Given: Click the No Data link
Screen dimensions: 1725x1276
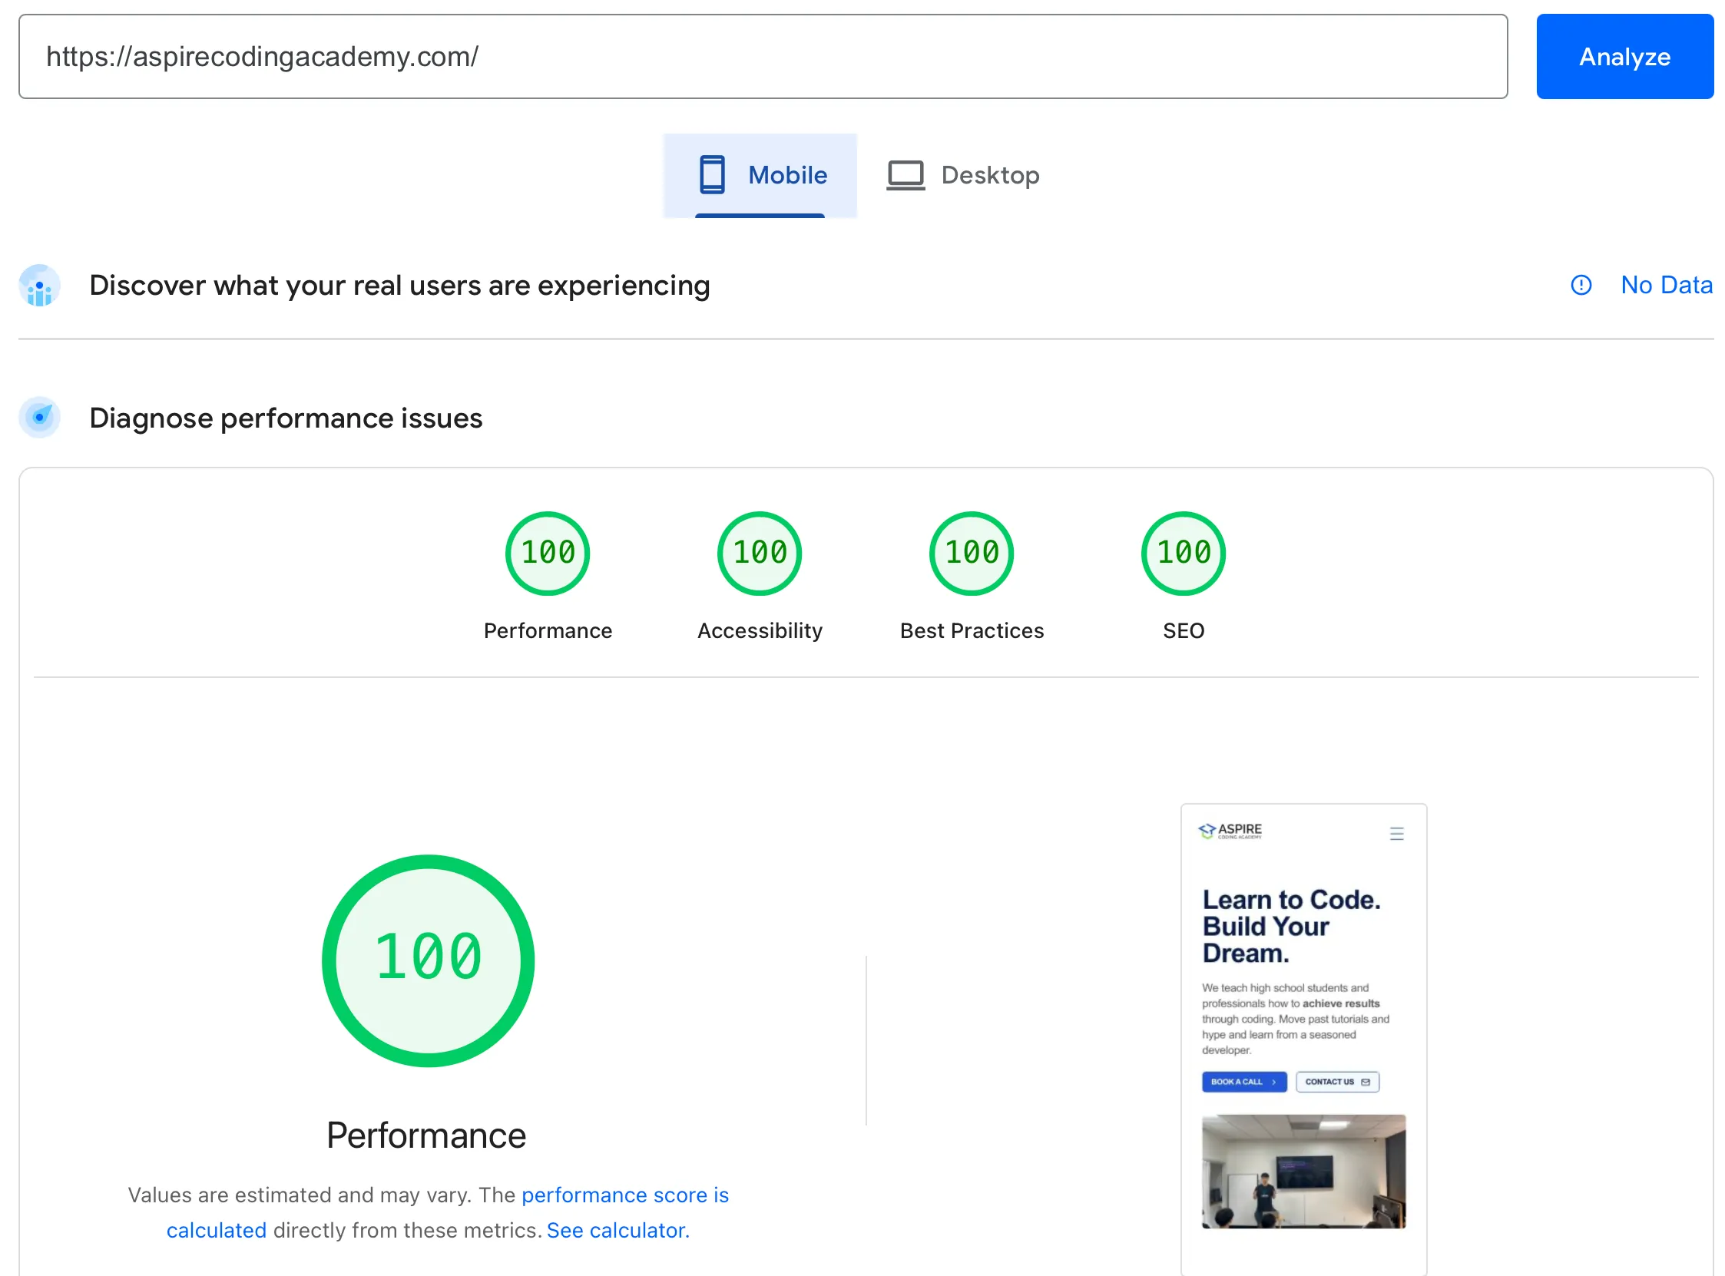Looking at the screenshot, I should (1667, 285).
